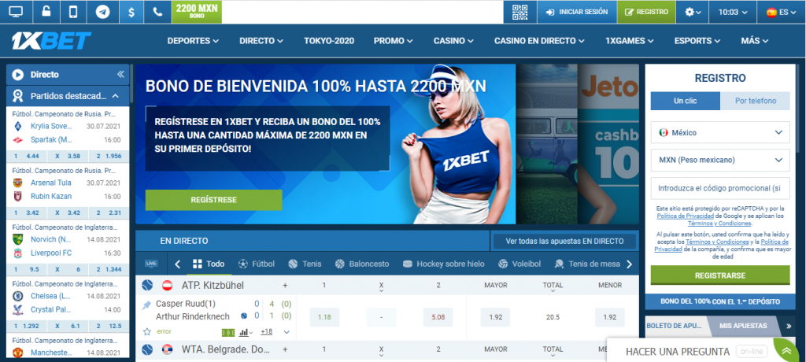Open the phone callback icon
This screenshot has height=362, width=806.
[x=157, y=12]
